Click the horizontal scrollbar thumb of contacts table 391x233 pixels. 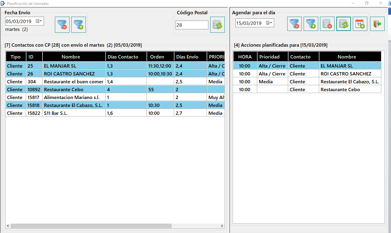click(x=91, y=226)
